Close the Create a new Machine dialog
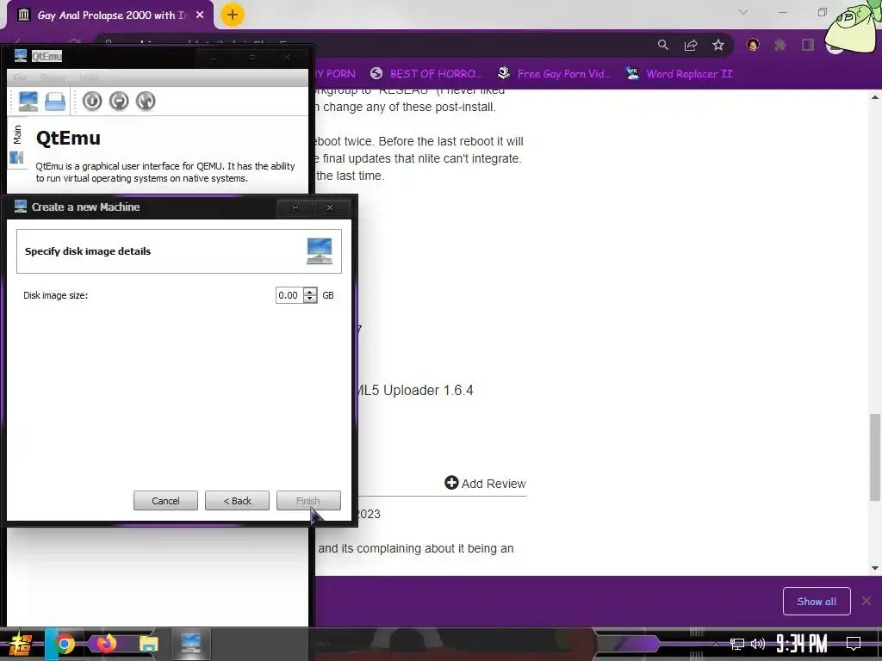The image size is (882, 661). tap(330, 207)
